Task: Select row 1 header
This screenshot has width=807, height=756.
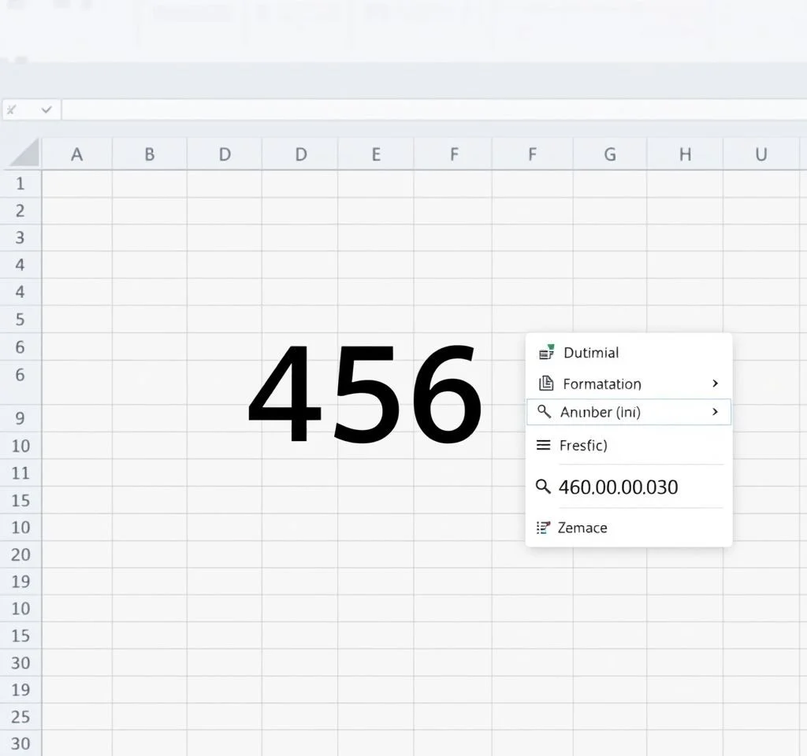Action: point(20,183)
